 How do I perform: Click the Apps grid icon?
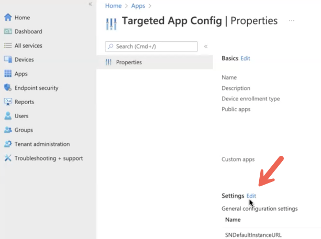8,73
